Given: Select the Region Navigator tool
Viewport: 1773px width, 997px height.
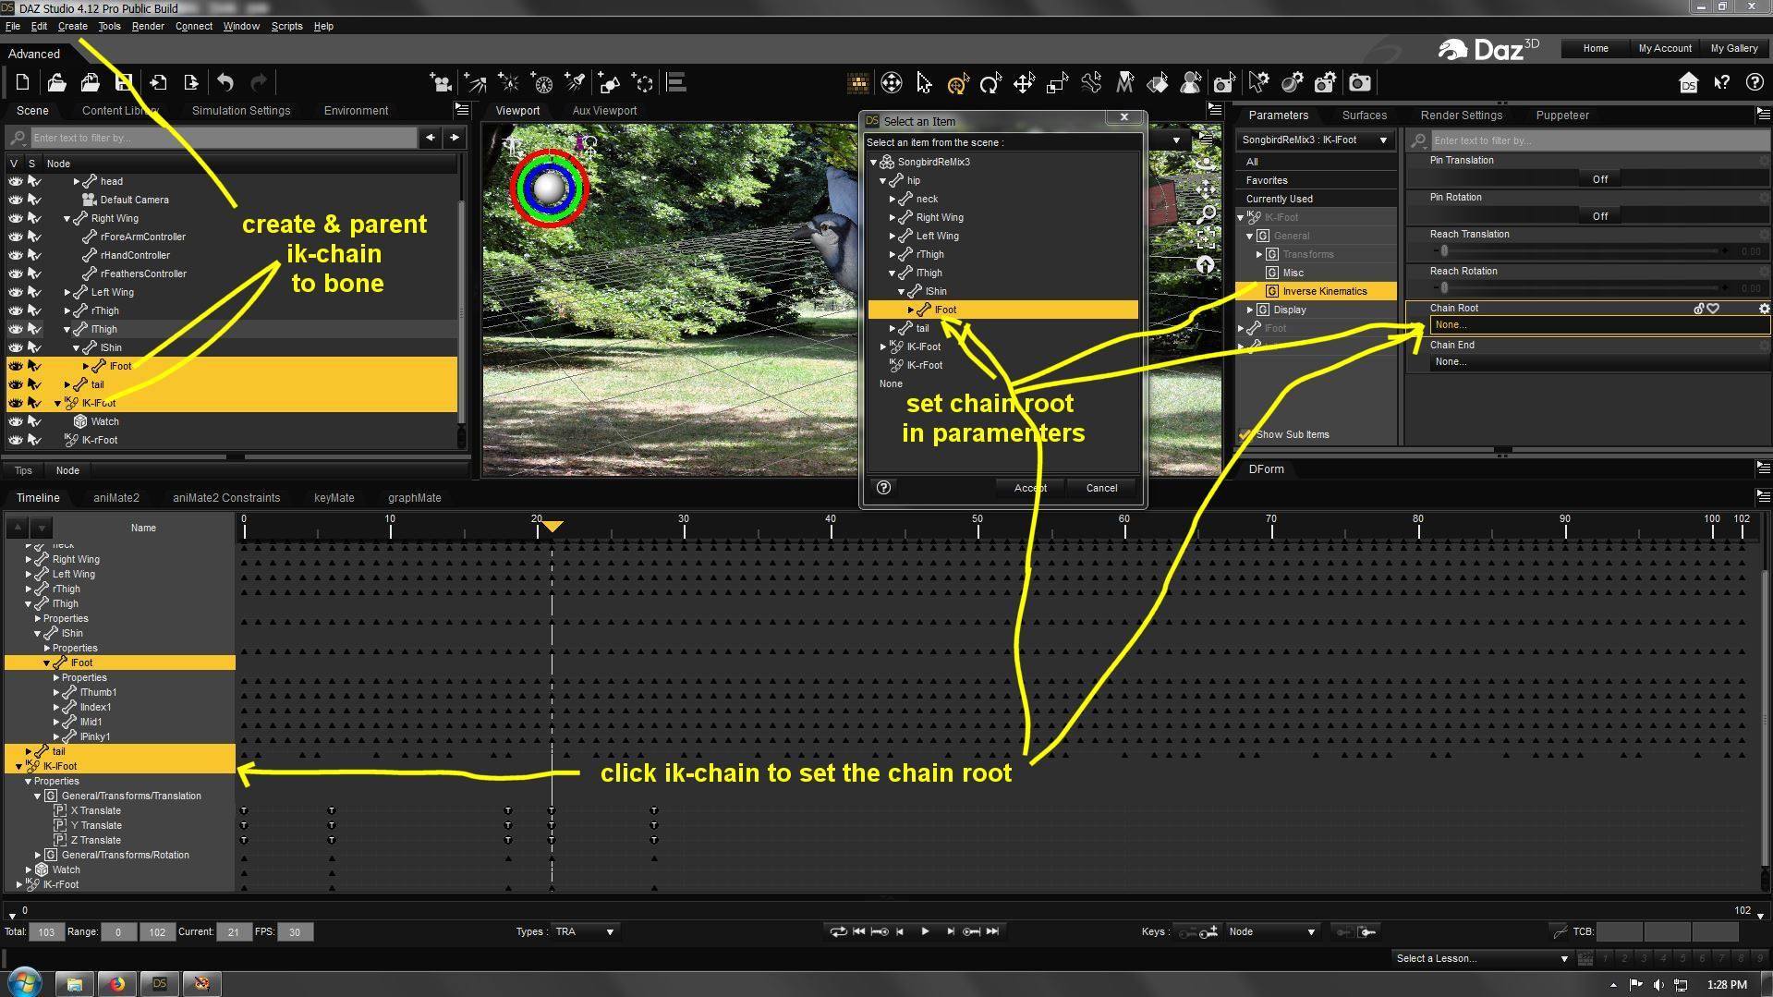Looking at the screenshot, I should coord(1191,83).
